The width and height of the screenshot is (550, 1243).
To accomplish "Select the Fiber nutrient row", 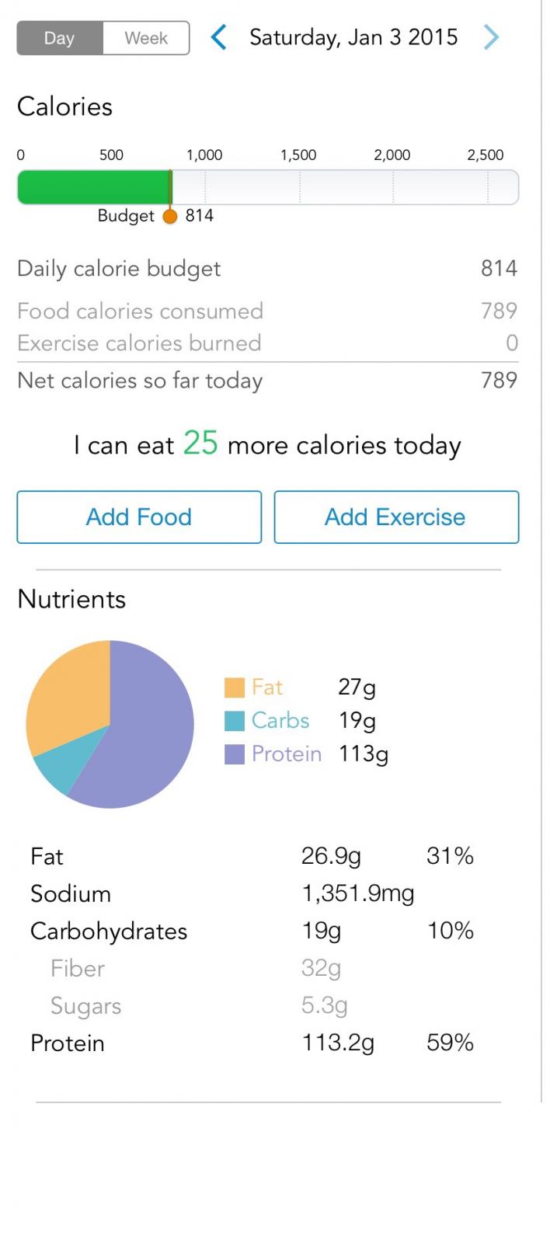I will [252, 969].
